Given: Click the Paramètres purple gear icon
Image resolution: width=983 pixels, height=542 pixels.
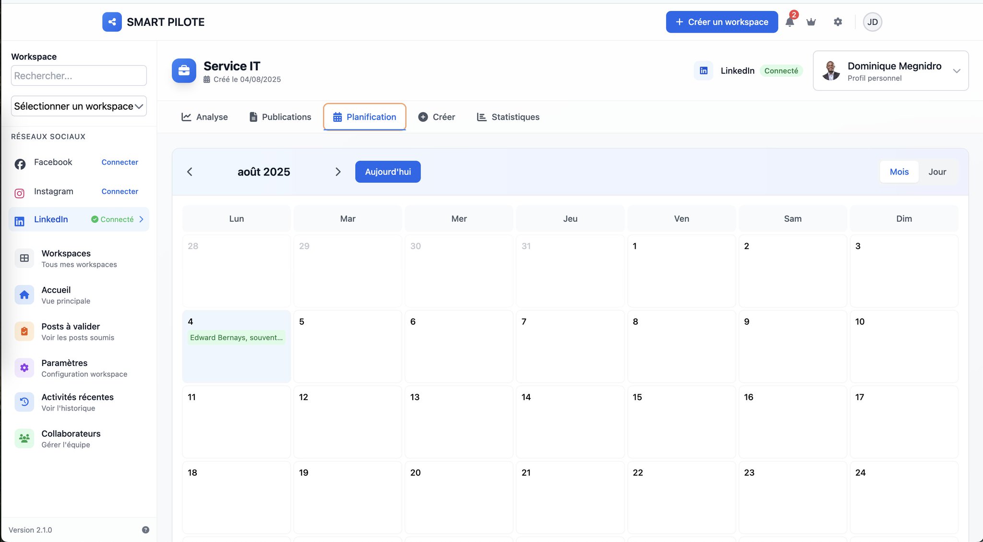Looking at the screenshot, I should (24, 368).
